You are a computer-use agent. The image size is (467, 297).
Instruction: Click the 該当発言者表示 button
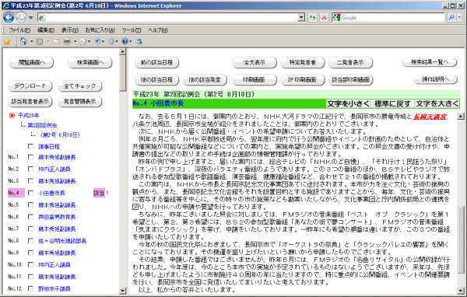click(x=30, y=102)
